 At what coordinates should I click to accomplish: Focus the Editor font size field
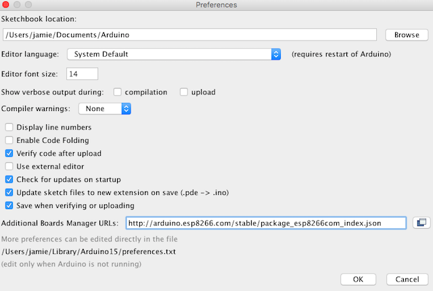tap(83, 73)
